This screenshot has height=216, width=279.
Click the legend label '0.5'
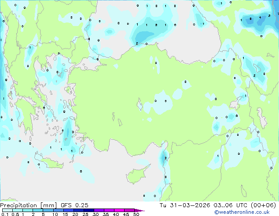(15, 214)
